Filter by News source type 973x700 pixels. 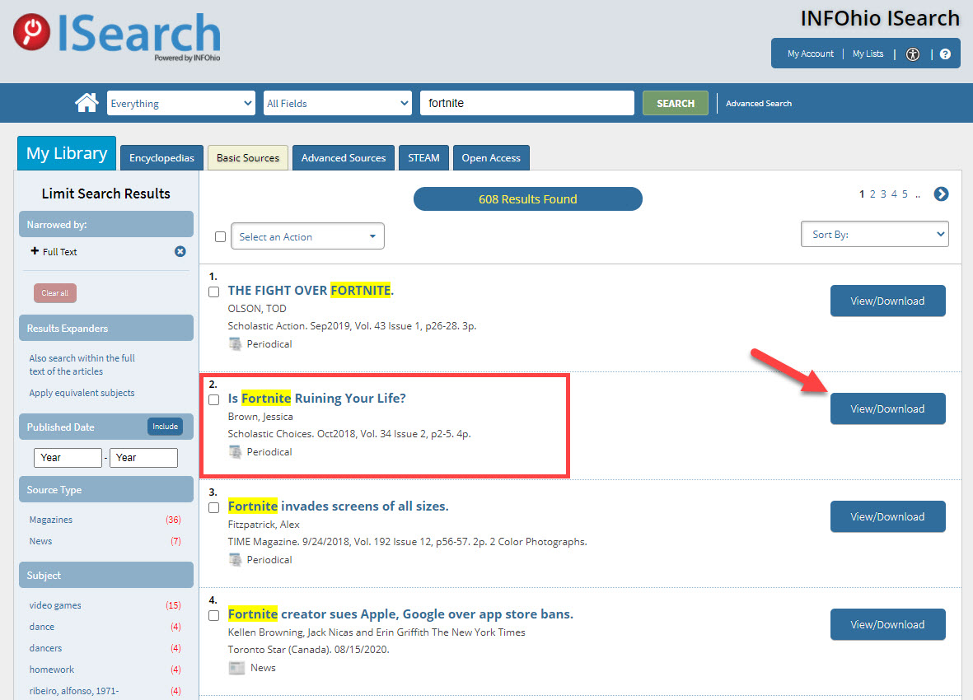pos(40,541)
